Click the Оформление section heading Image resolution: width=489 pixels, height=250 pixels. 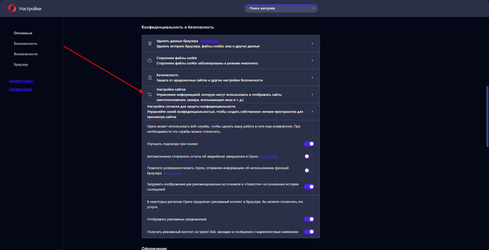point(154,248)
